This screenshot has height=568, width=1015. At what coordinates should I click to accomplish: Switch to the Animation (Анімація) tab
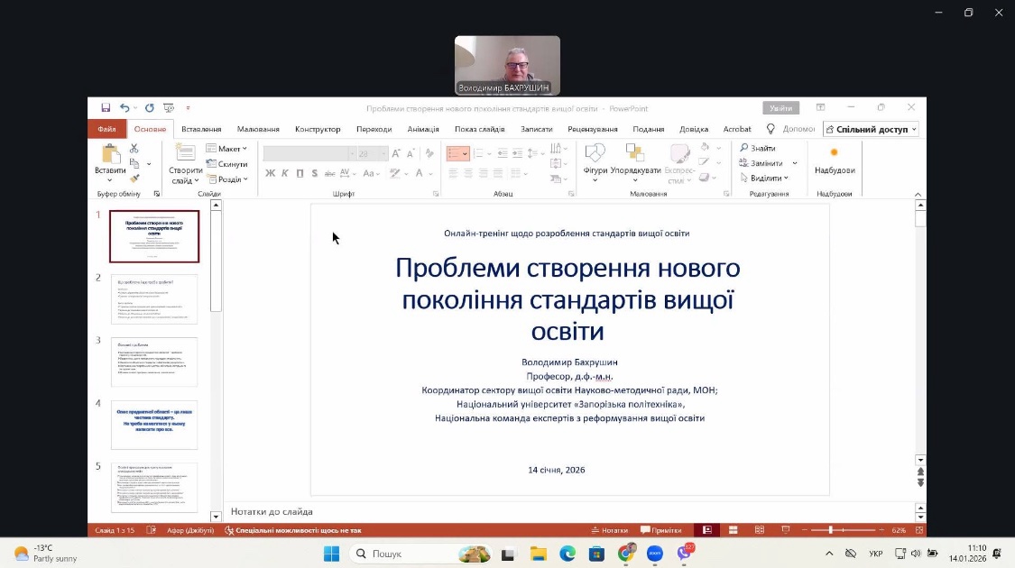(422, 129)
